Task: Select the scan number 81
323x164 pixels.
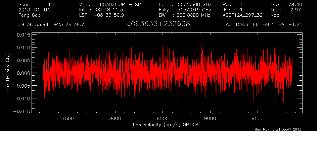Action: (51, 4)
